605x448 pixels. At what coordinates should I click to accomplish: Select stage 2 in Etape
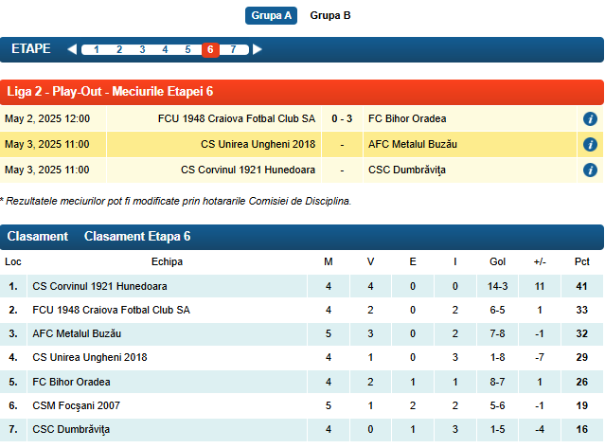click(x=119, y=50)
